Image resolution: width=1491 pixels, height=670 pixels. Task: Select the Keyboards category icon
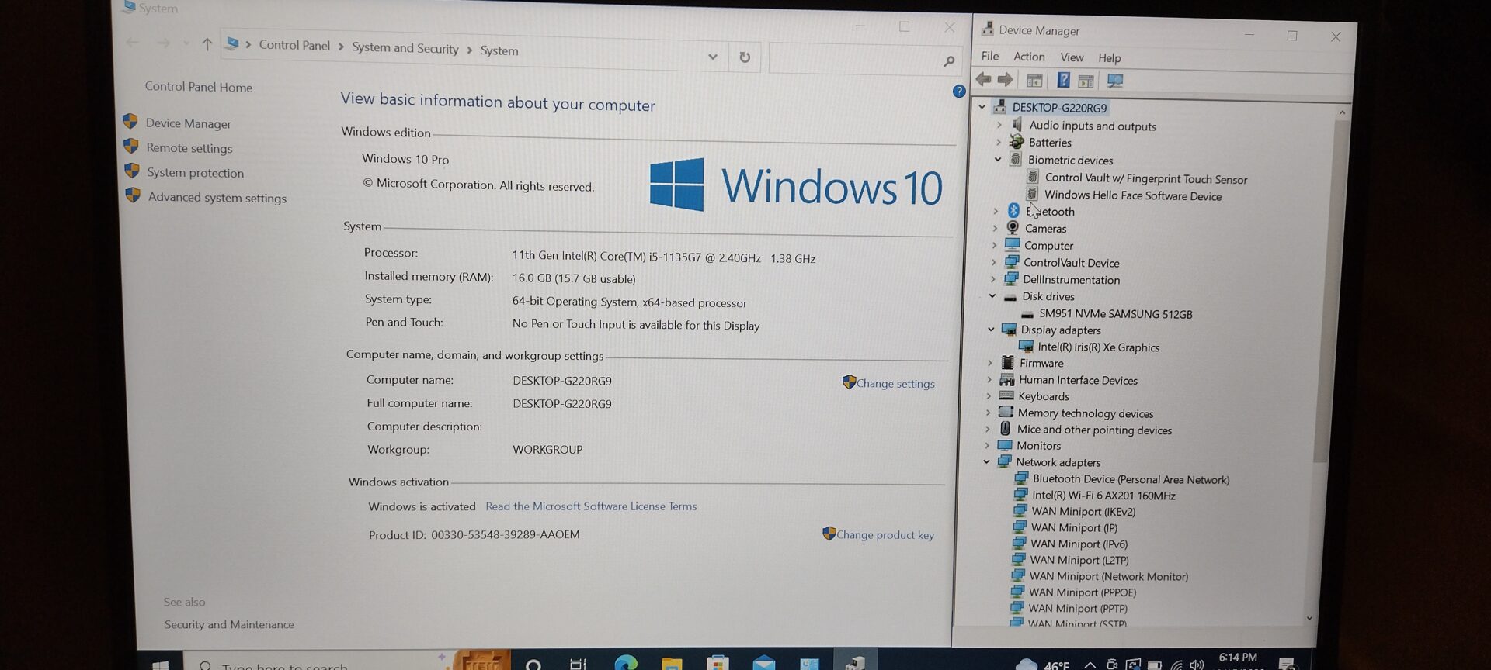[1007, 395]
